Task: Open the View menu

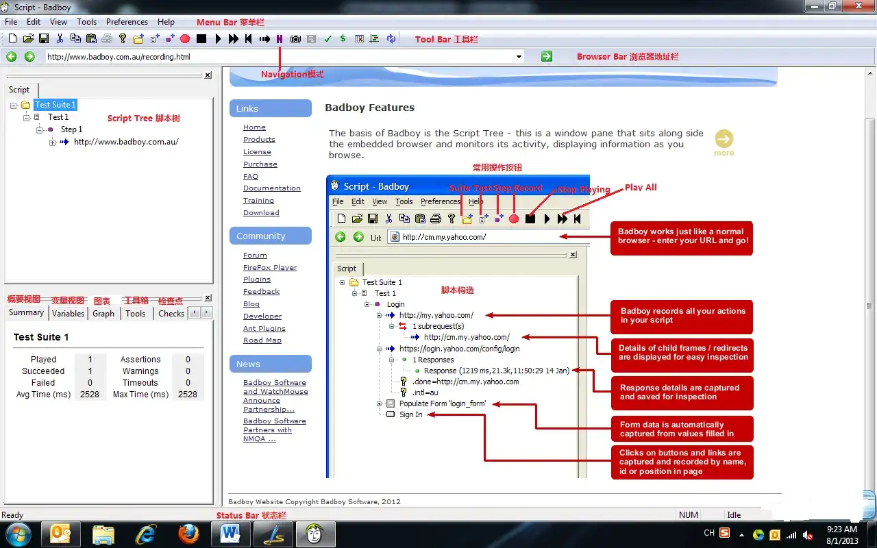Action: point(58,22)
